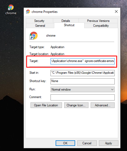Image resolution: width=127 pixels, height=151 pixels.
Task: Confirm with the OK button
Action: [x=65, y=143]
